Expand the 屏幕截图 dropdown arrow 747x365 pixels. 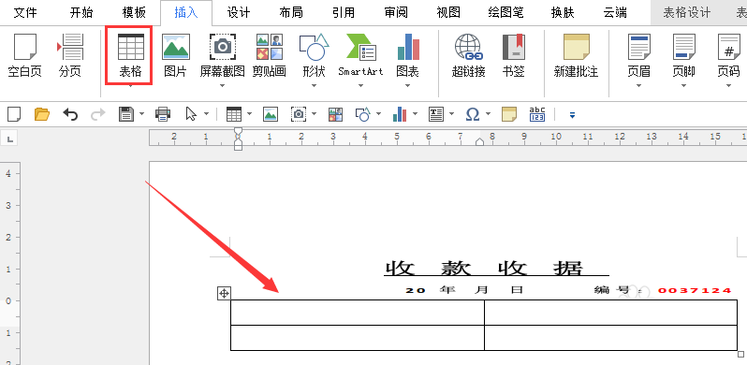(x=222, y=86)
